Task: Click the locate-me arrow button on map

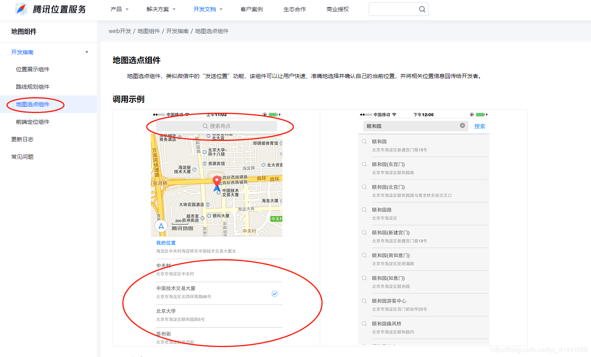Action: pyautogui.click(x=161, y=226)
